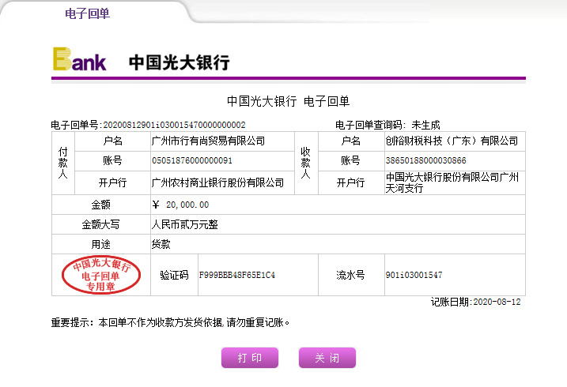Image resolution: width=567 pixels, height=387 pixels.
Task: Click serial number 901i03001547
Action: tap(414, 275)
